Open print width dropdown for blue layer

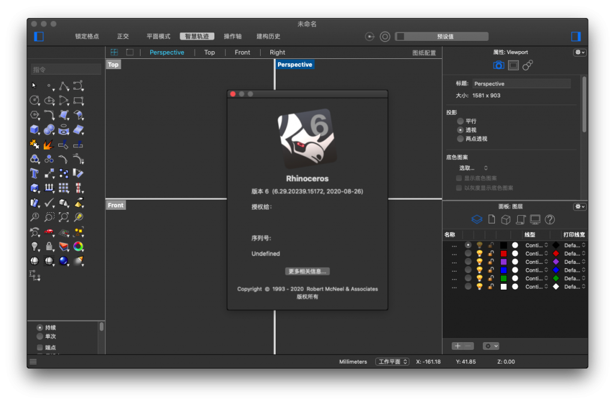(x=575, y=270)
